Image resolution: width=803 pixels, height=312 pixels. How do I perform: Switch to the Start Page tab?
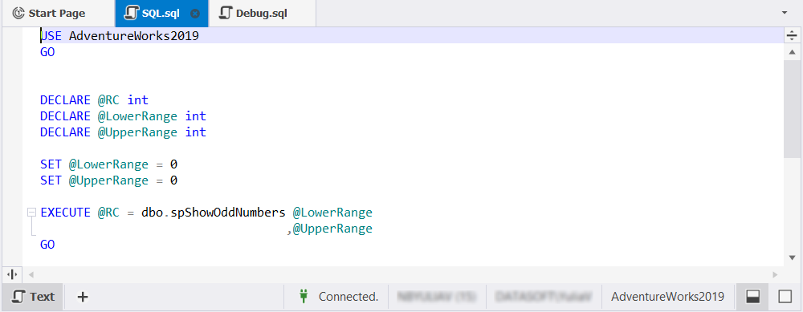coord(49,14)
